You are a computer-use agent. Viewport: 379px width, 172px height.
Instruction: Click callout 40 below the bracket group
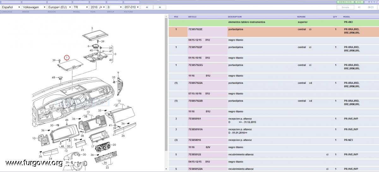pos(111,60)
